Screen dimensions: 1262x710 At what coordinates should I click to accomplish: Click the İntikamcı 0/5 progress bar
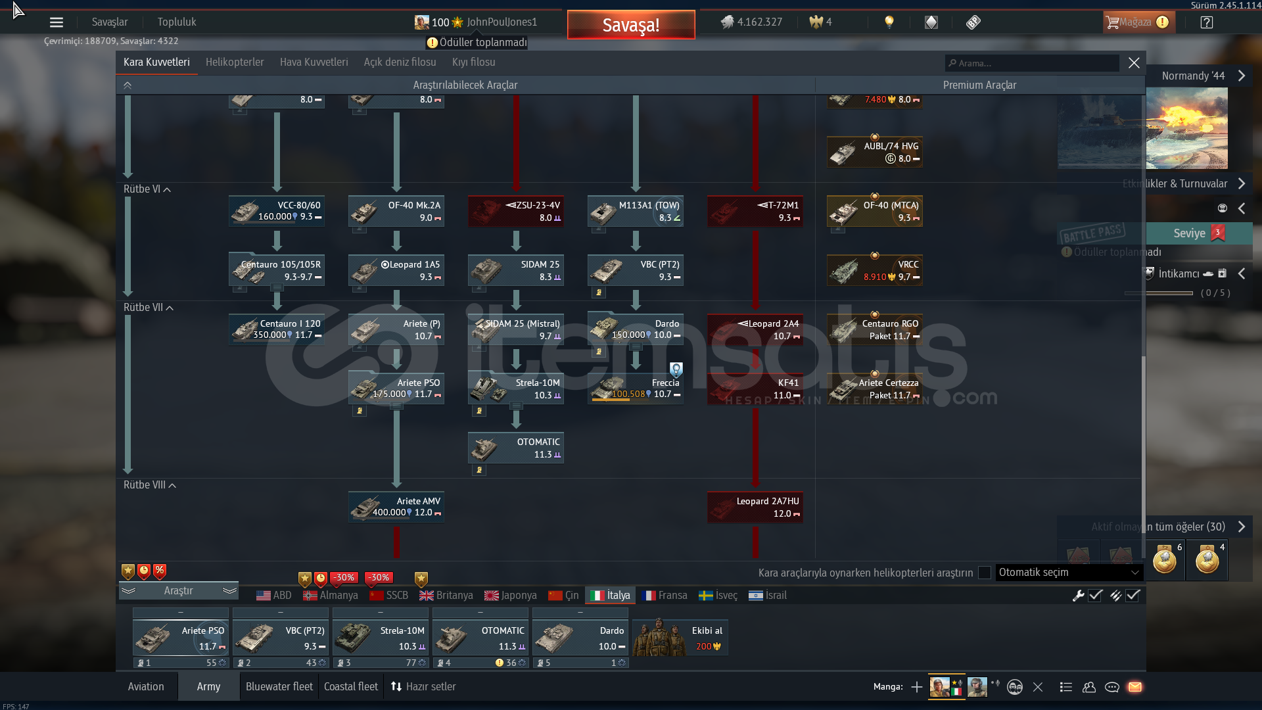(x=1159, y=293)
